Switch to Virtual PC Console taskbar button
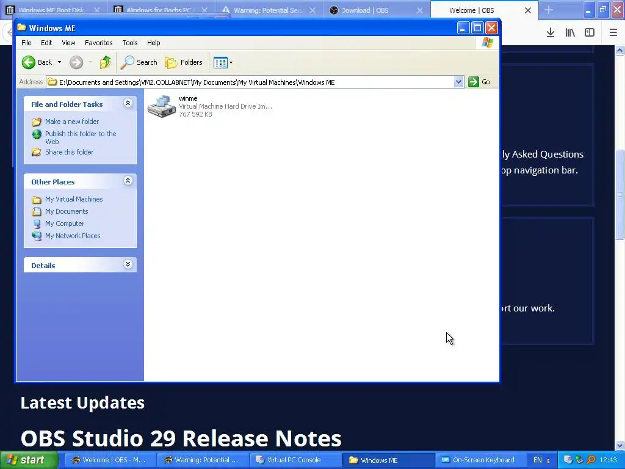625x469 pixels. point(295,460)
